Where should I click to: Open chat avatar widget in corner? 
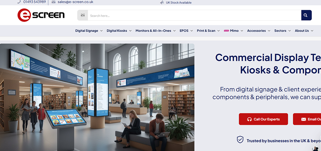pos(315,148)
